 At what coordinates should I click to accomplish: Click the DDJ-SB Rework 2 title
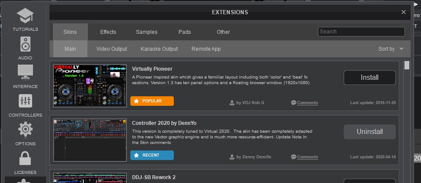[153, 177]
